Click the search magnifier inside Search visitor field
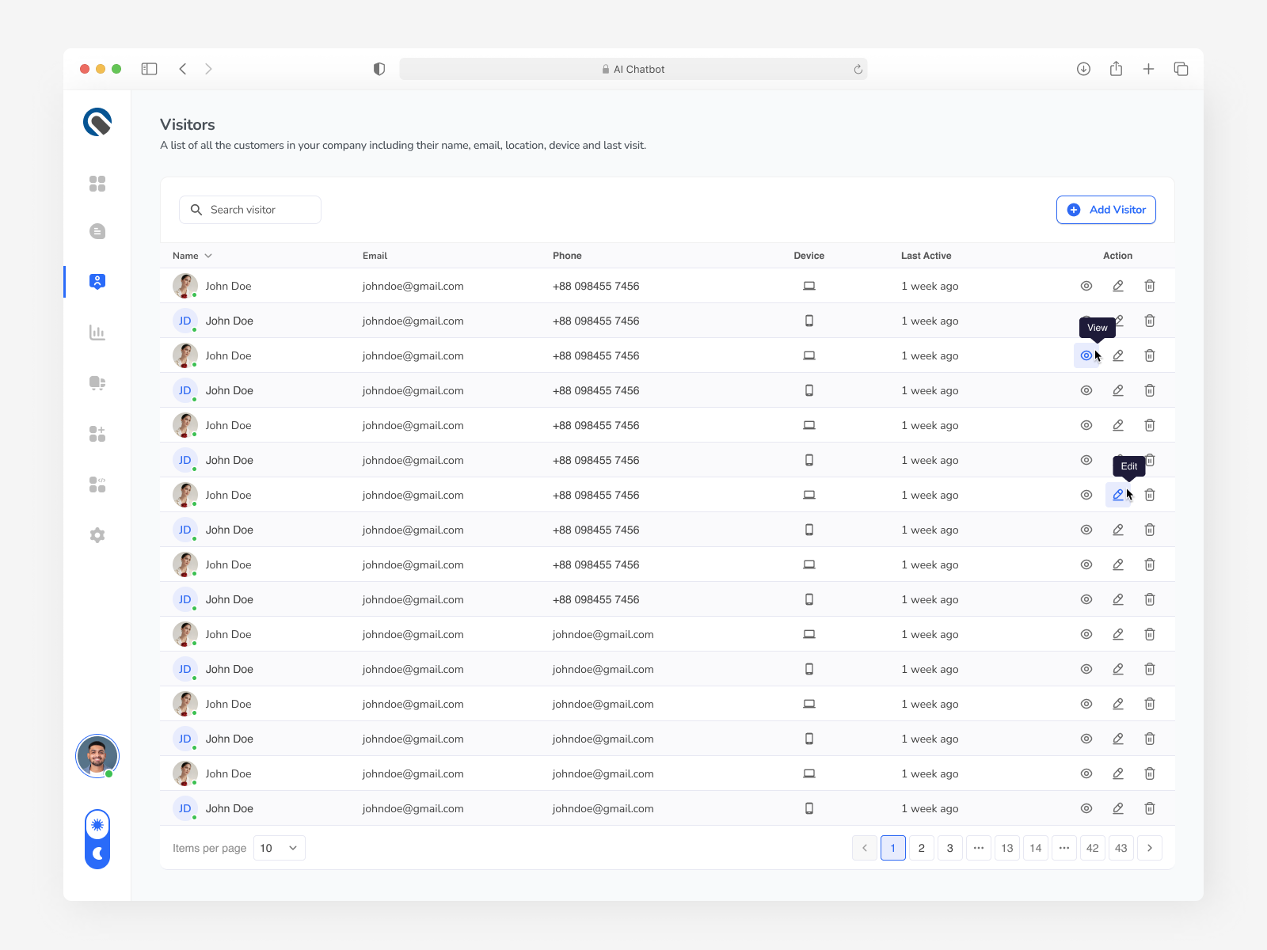The image size is (1267, 950). pos(196,209)
